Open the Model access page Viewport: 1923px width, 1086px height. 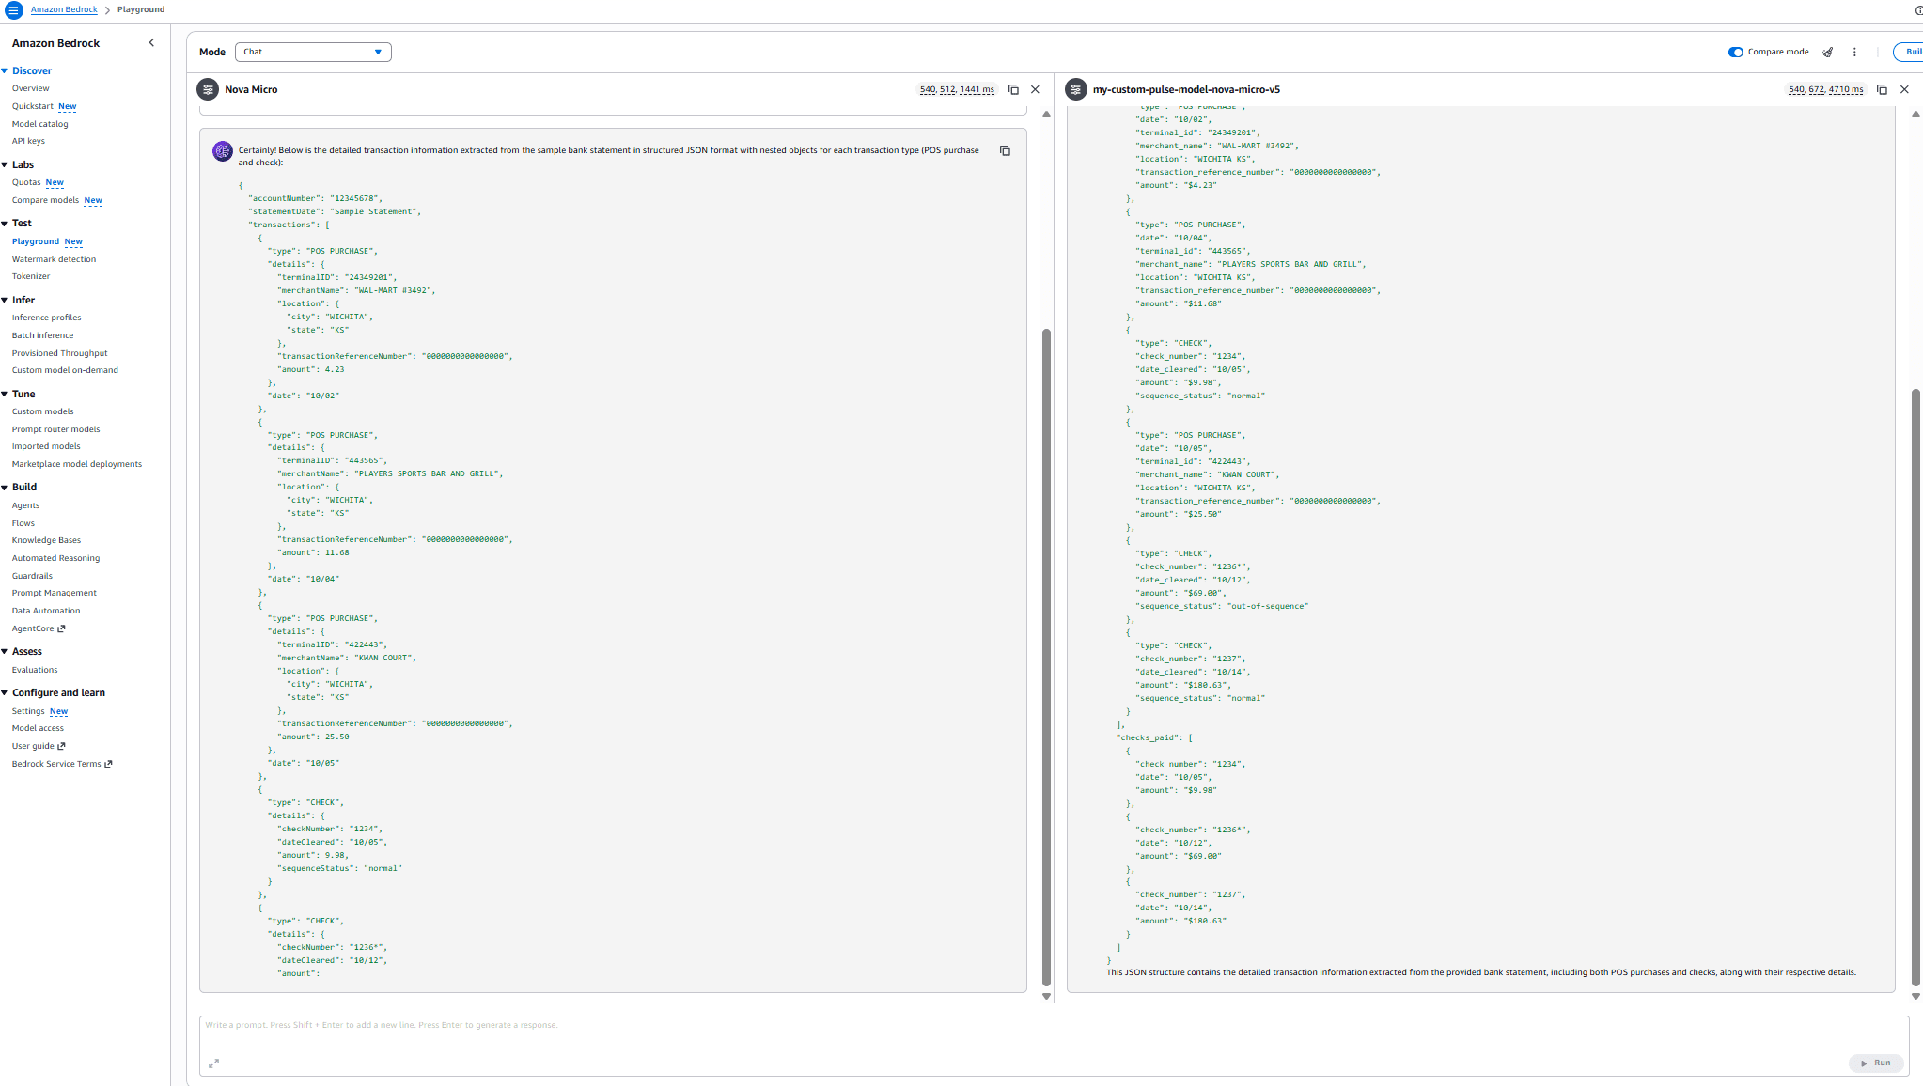click(39, 729)
